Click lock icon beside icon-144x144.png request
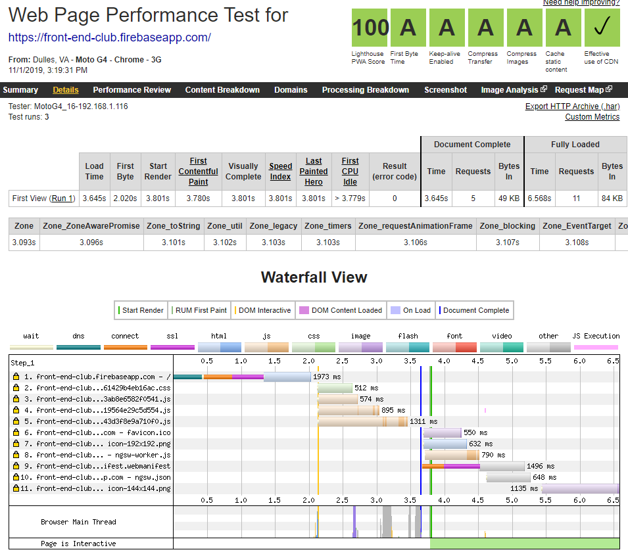The height and width of the screenshot is (556, 628). tap(16, 488)
